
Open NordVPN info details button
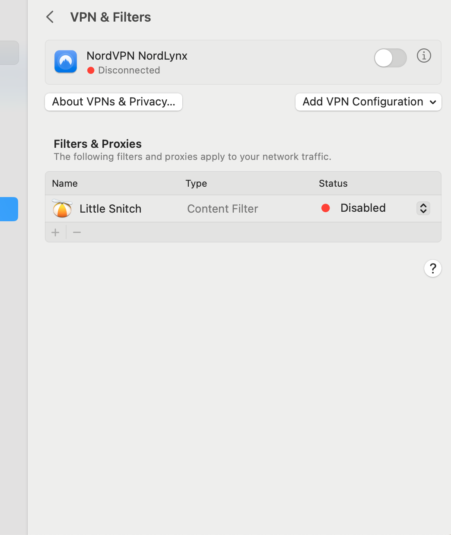424,56
